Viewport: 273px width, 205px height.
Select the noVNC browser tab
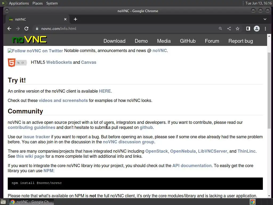click(37, 19)
